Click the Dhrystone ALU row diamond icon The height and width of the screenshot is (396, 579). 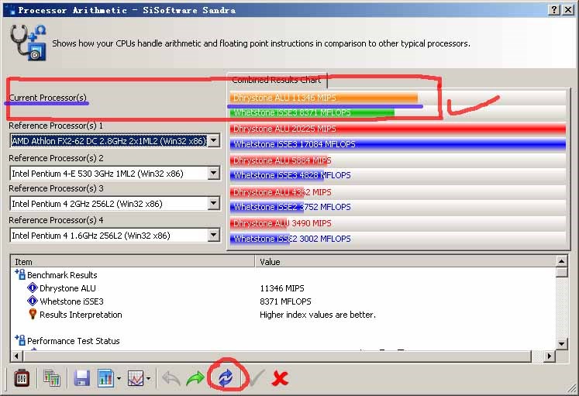[33, 288]
